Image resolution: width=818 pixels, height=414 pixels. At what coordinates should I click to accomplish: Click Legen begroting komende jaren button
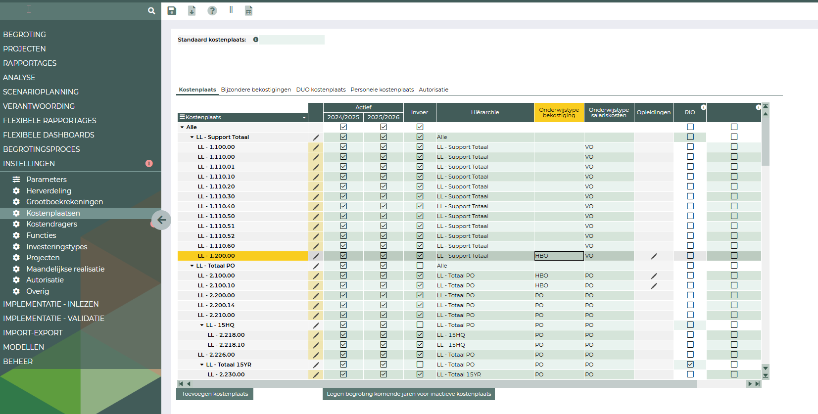tap(409, 394)
